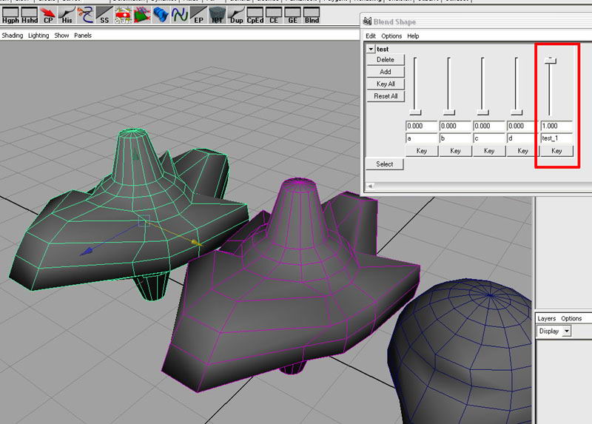This screenshot has height=424, width=592.
Task: Click the 1.000 value field above test_1
Action: pos(556,126)
